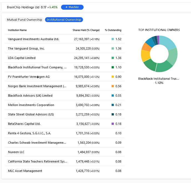Click 0.10 percent outstanding value
The width and height of the screenshot is (191, 183).
[118, 133]
